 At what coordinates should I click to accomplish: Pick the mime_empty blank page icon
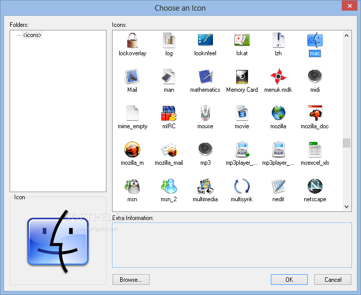point(132,113)
